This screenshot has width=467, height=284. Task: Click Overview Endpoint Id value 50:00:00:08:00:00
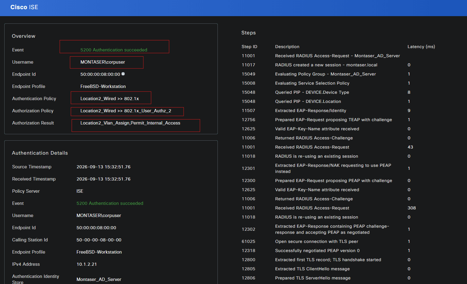tap(100, 74)
